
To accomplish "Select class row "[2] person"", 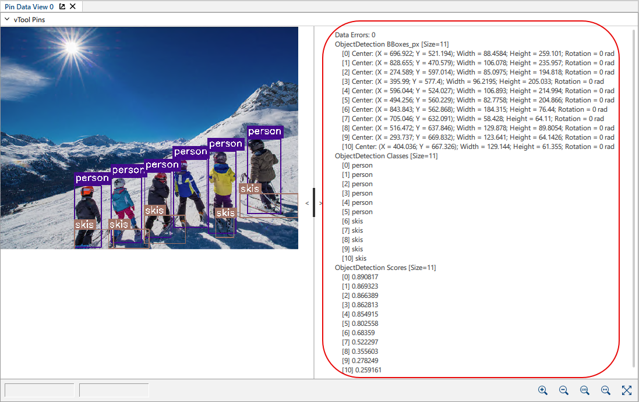I will [x=357, y=184].
